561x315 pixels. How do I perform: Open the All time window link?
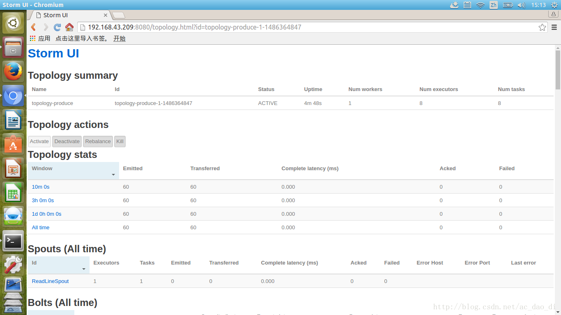[41, 227]
